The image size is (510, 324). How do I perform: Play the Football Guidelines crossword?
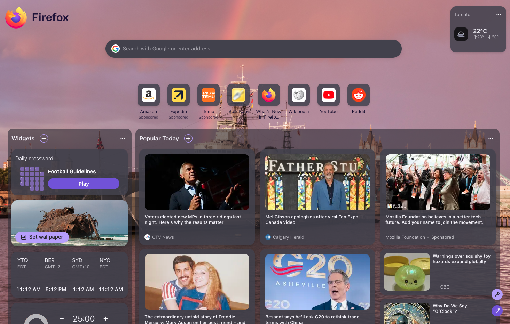click(84, 184)
